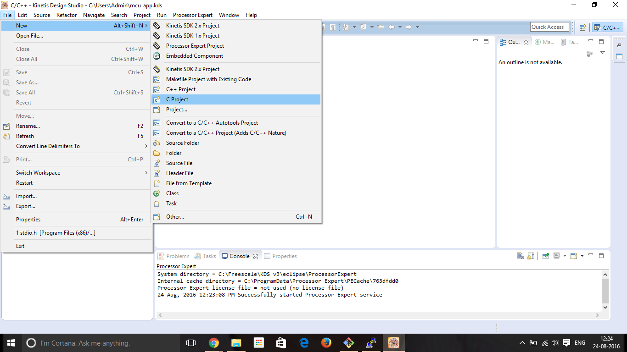The width and height of the screenshot is (627, 352).
Task: Select Import... from the File menu
Action: 76,196
